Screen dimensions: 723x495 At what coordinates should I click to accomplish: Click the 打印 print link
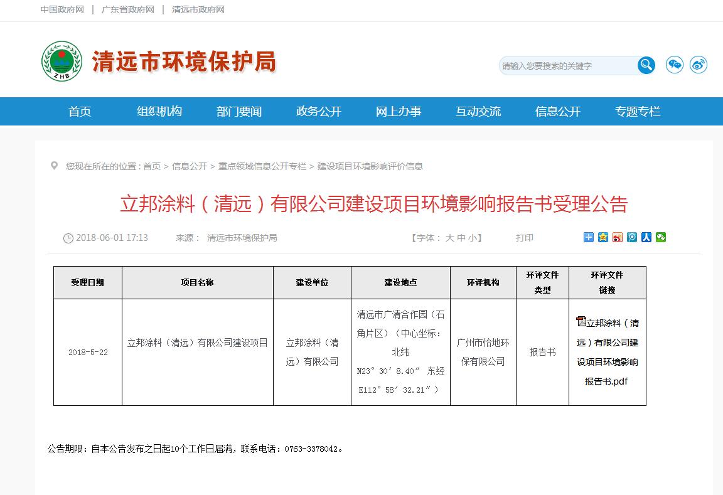[x=525, y=238]
